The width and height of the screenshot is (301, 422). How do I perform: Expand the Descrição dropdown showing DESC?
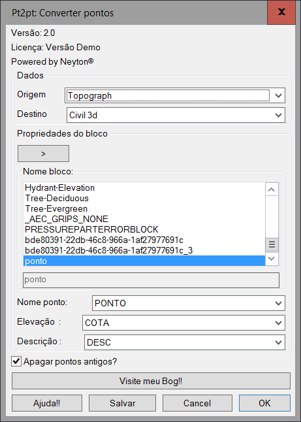(x=185, y=342)
